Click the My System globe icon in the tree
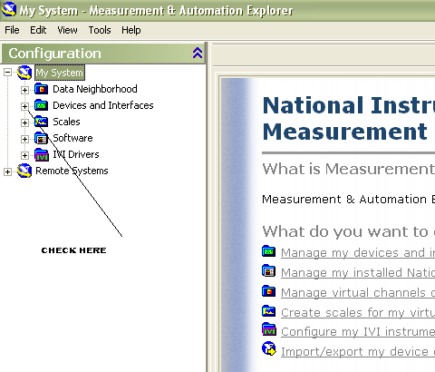 (24, 73)
